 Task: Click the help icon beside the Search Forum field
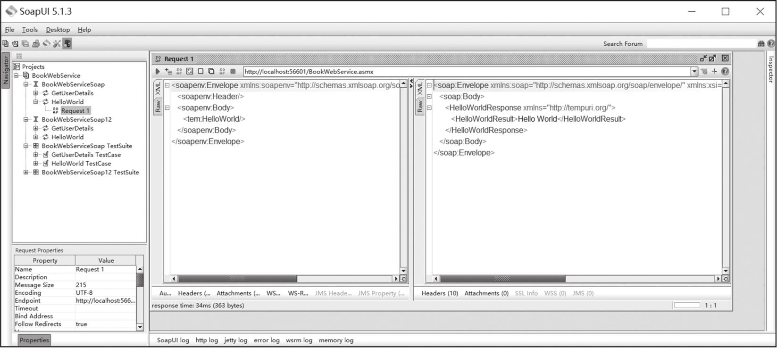[x=771, y=43]
